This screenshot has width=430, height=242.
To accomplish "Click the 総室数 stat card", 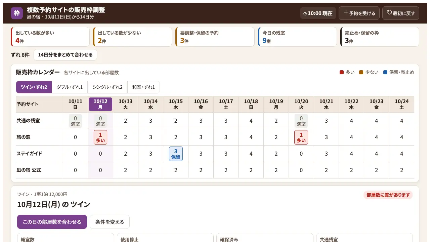I will 66,238.
